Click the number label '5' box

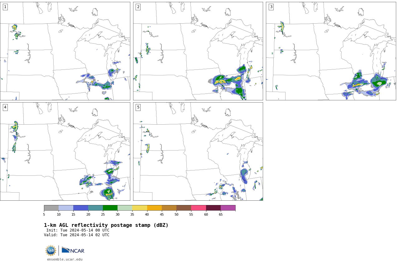coord(138,107)
